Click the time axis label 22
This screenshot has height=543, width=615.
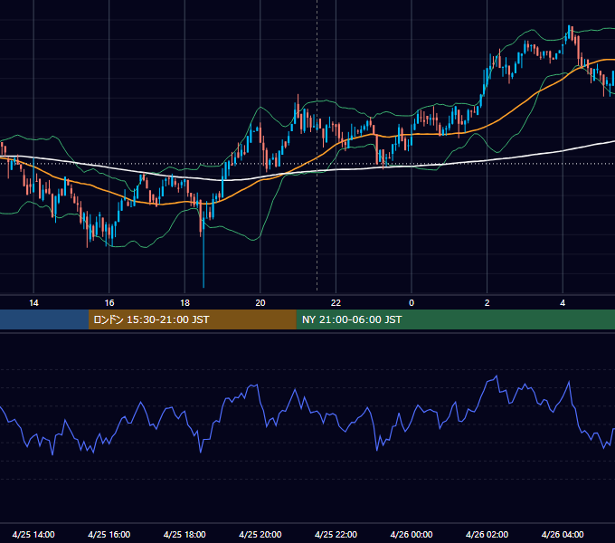(336, 302)
